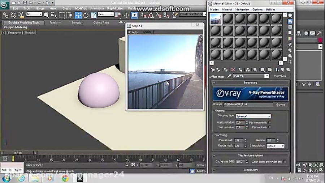This screenshot has width=325, height=183.
Task: Click the VRayHDRI map type button
Action: click(x=280, y=76)
